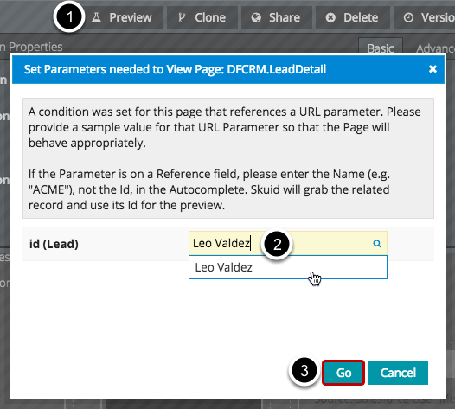Screen dimensions: 455x409
Task: Click the Share globe icon
Action: click(256, 17)
